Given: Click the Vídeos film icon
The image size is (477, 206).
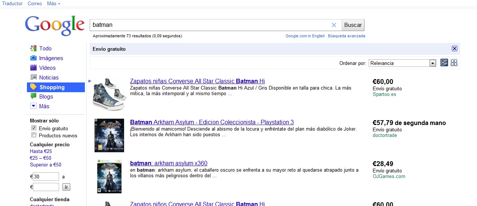Looking at the screenshot, I should pyautogui.click(x=33, y=68).
